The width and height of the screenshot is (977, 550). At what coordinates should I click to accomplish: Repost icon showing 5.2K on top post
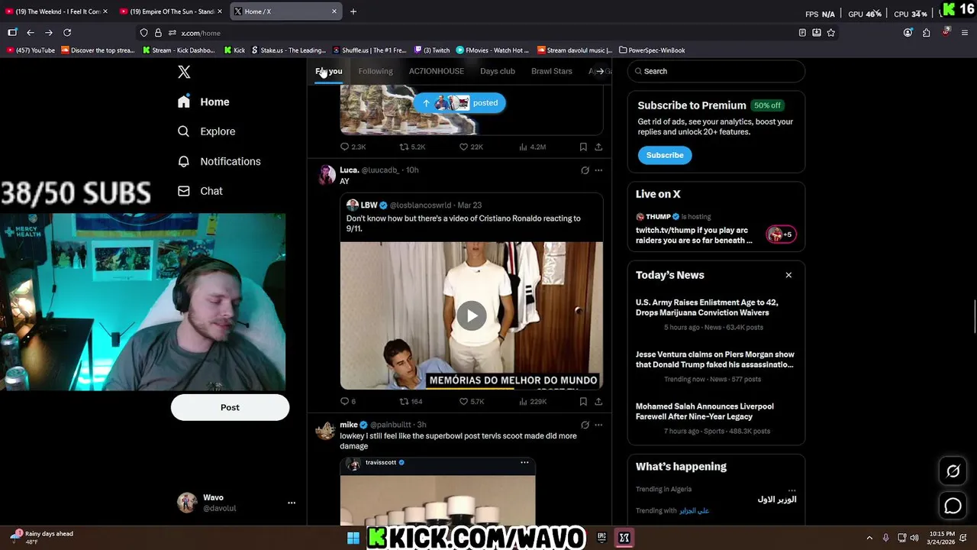pyautogui.click(x=412, y=147)
